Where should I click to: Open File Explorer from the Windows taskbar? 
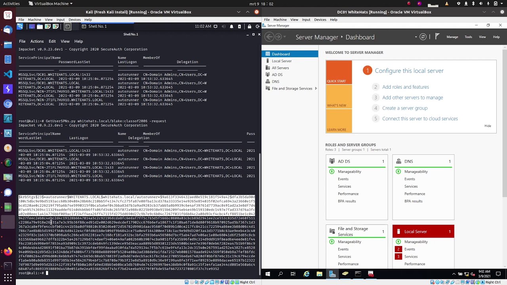(x=319, y=274)
